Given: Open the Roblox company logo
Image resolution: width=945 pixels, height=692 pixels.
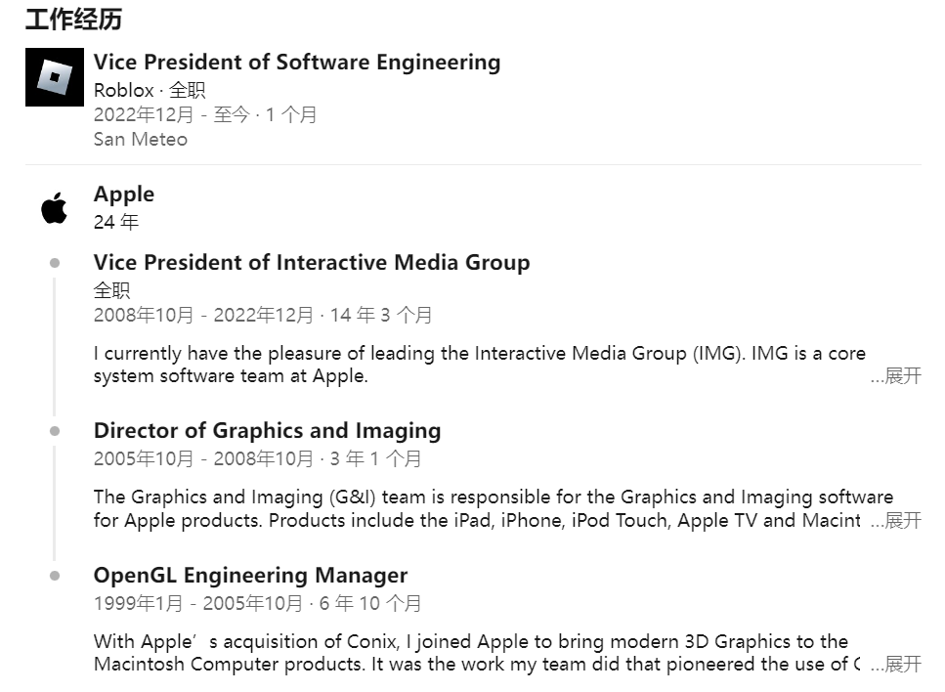Looking at the screenshot, I should coord(55,77).
